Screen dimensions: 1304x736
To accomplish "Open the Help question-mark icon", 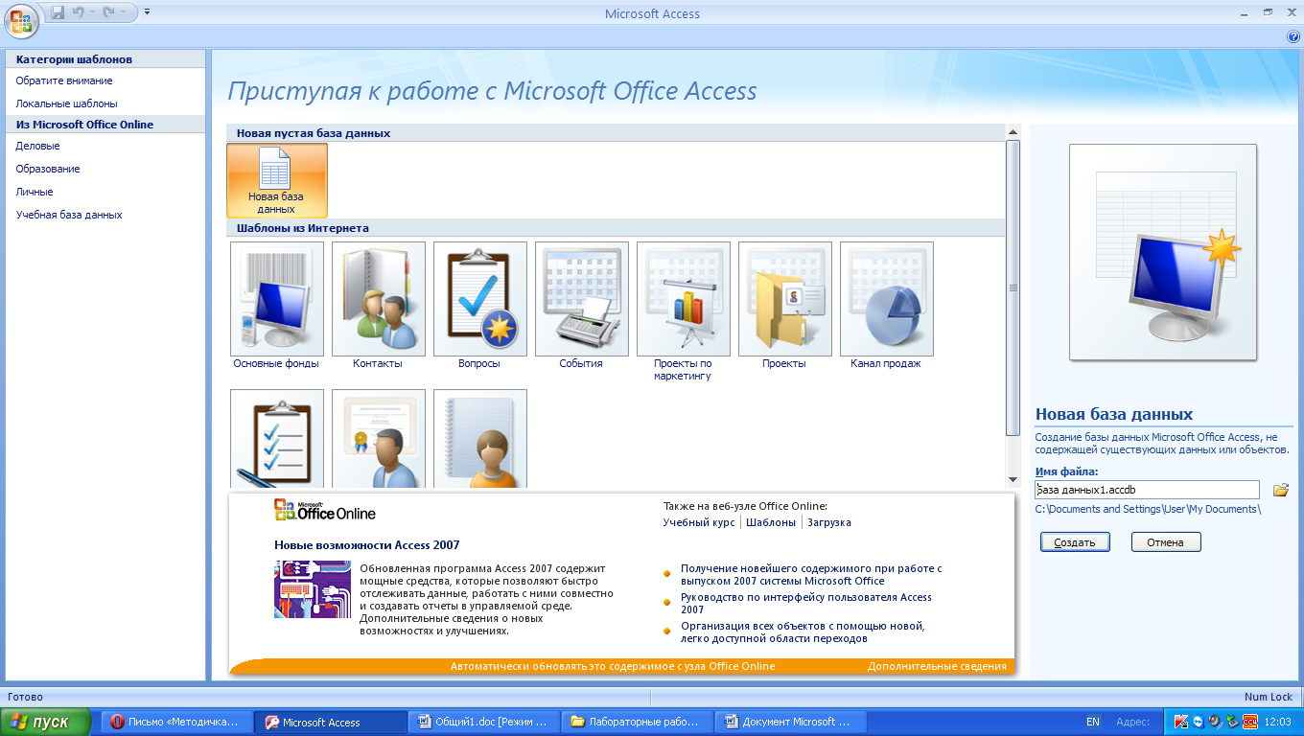I will 1293,36.
